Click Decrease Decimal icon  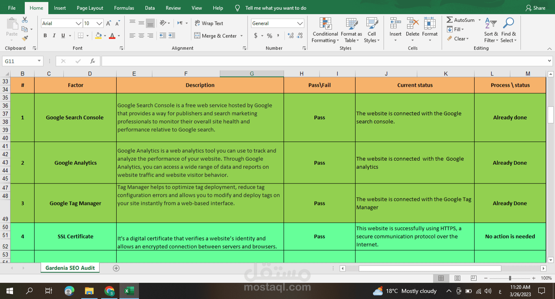pyautogui.click(x=300, y=36)
